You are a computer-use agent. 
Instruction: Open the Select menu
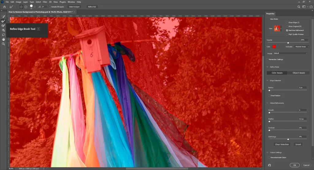click(38, 2)
